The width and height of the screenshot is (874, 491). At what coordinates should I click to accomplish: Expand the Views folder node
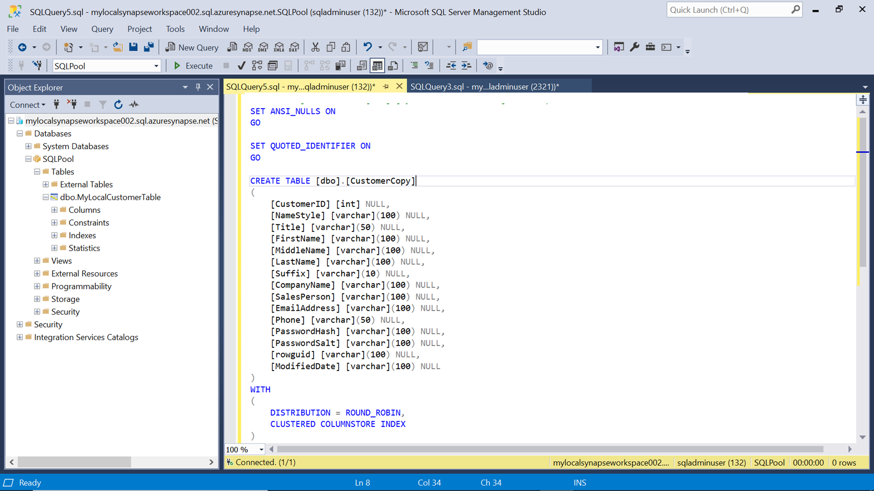click(37, 261)
